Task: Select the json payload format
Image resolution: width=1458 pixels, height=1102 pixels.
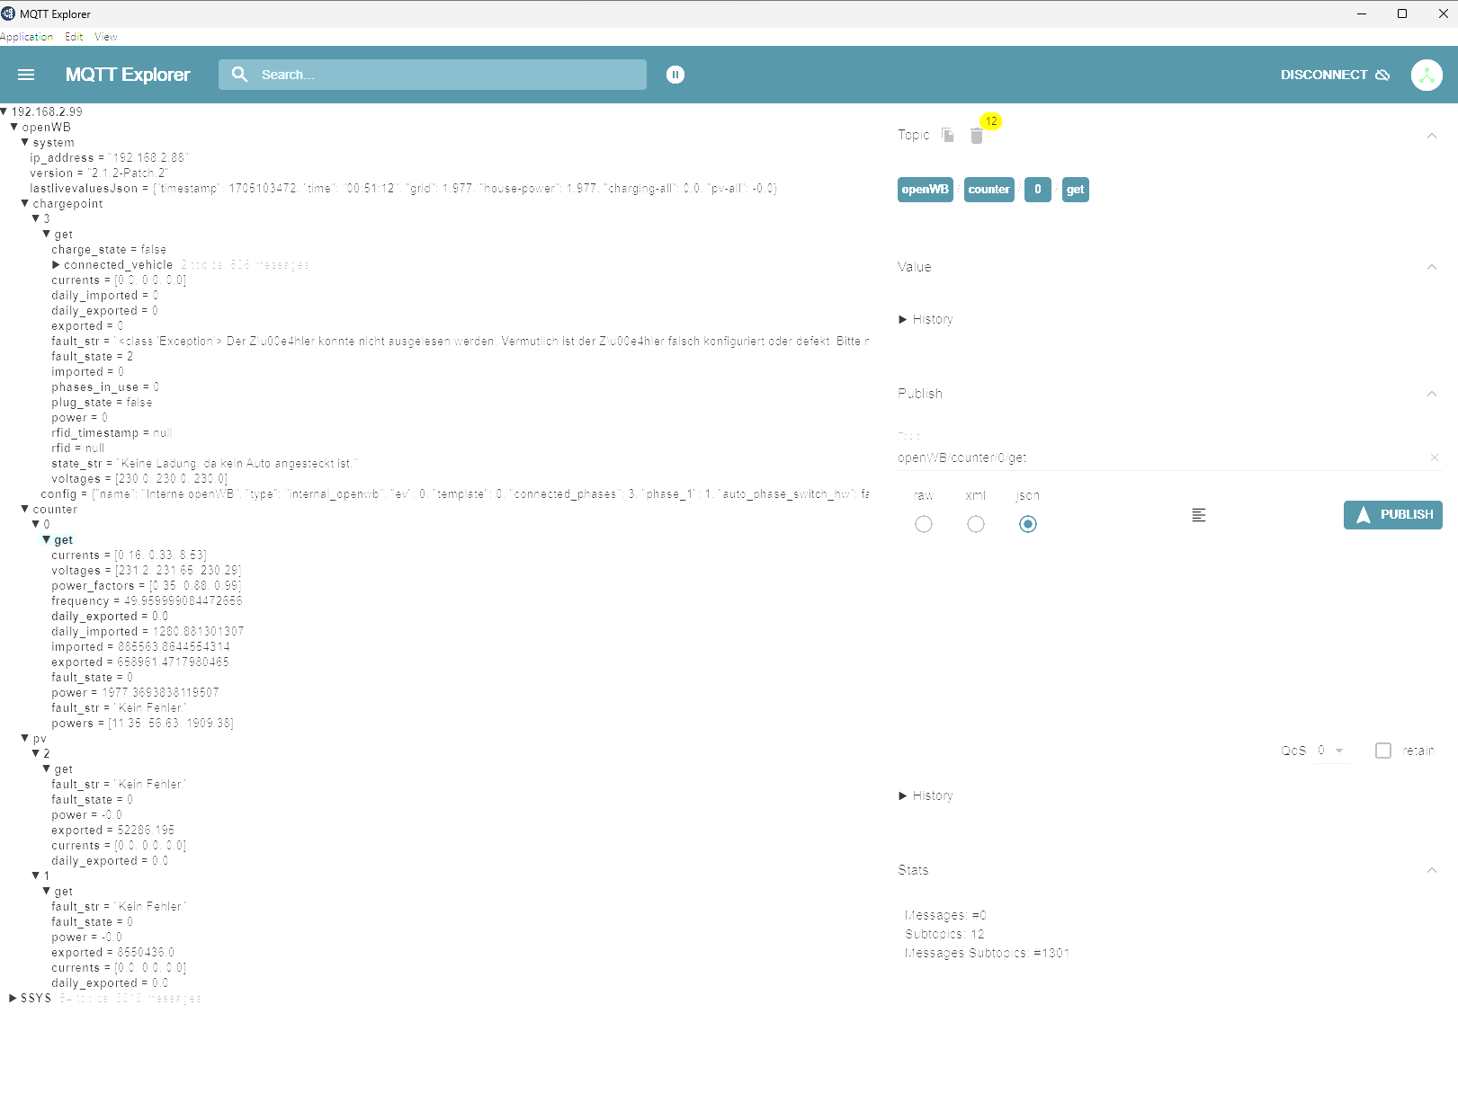Action: click(x=1028, y=524)
